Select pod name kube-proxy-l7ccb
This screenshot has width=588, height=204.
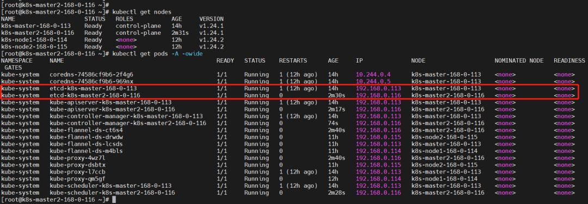[x=77, y=172]
